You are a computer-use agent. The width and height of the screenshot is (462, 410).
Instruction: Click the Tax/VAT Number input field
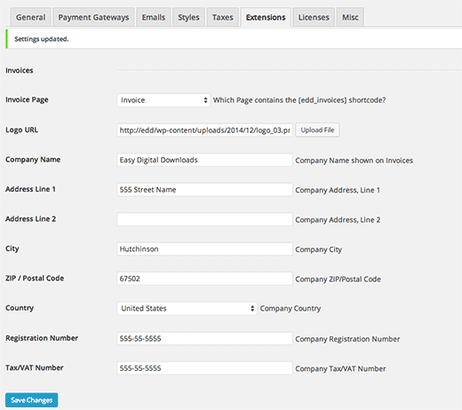pos(204,368)
